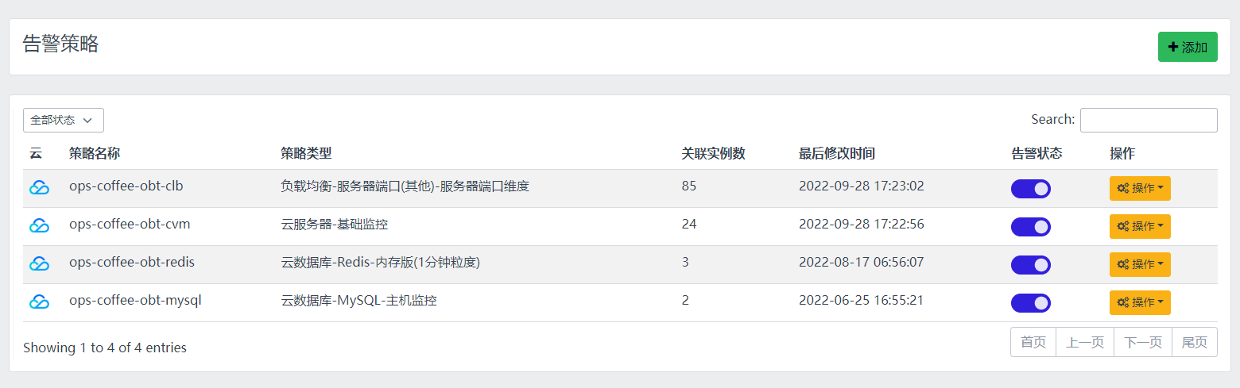Image resolution: width=1240 pixels, height=388 pixels.
Task: Expand 操作 menu for ops-coffee-obt-cvm
Action: point(1140,226)
